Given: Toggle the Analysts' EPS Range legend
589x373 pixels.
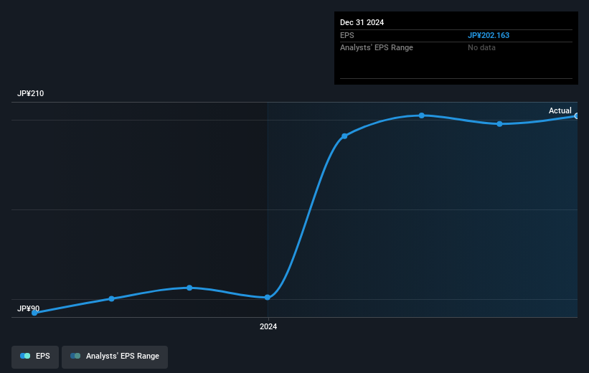Looking at the screenshot, I should coord(115,357).
